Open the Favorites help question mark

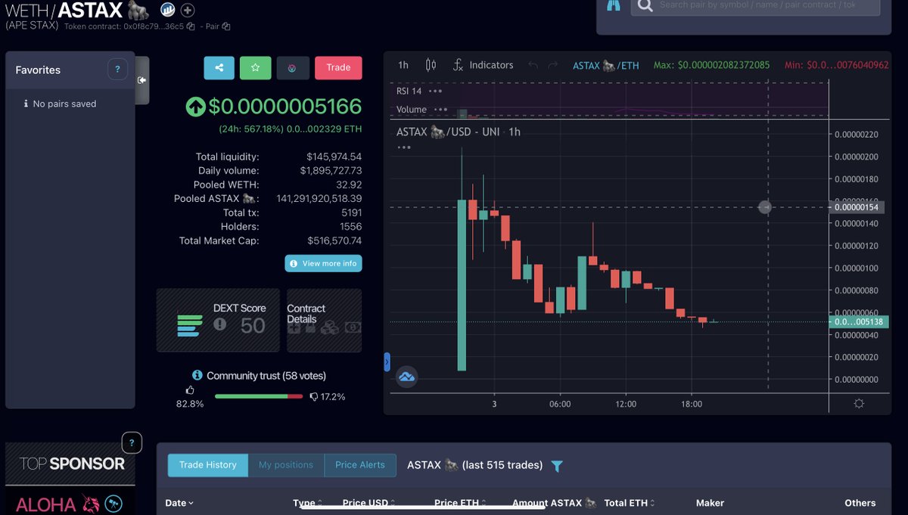(x=117, y=69)
